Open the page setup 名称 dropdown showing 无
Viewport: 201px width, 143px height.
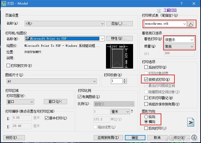(x=65, y=24)
